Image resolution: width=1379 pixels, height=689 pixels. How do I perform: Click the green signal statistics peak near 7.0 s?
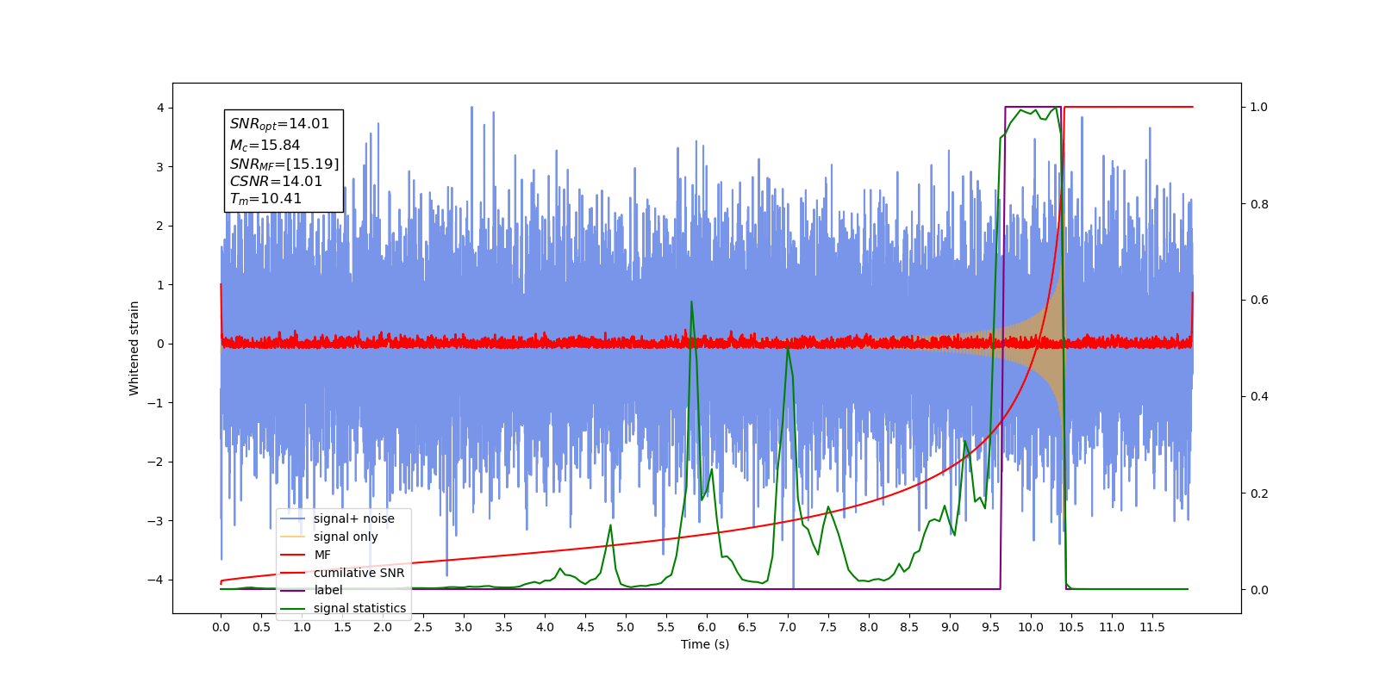[x=788, y=349]
